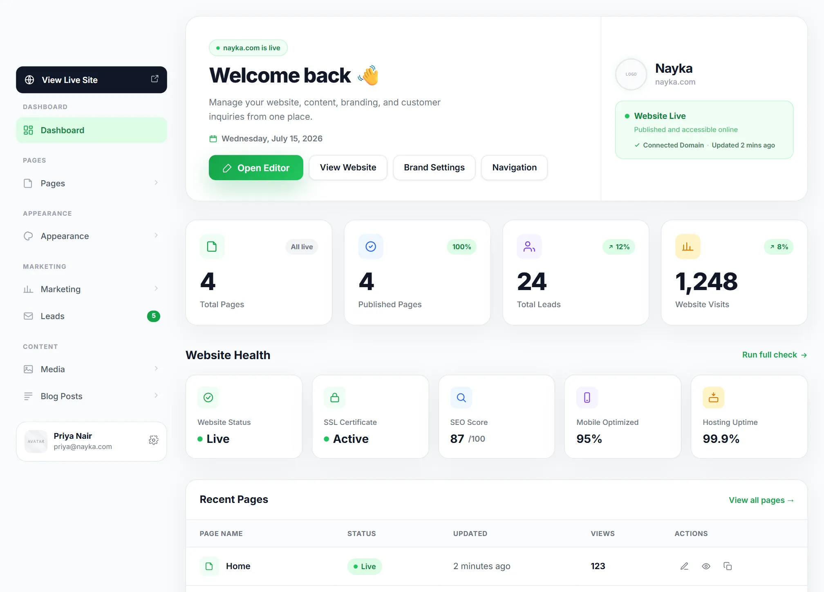
Task: Click the UPDATED column header
Action: pyautogui.click(x=470, y=534)
